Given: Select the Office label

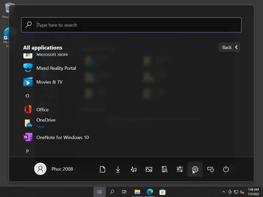Looking at the screenshot, I should tap(42, 110).
